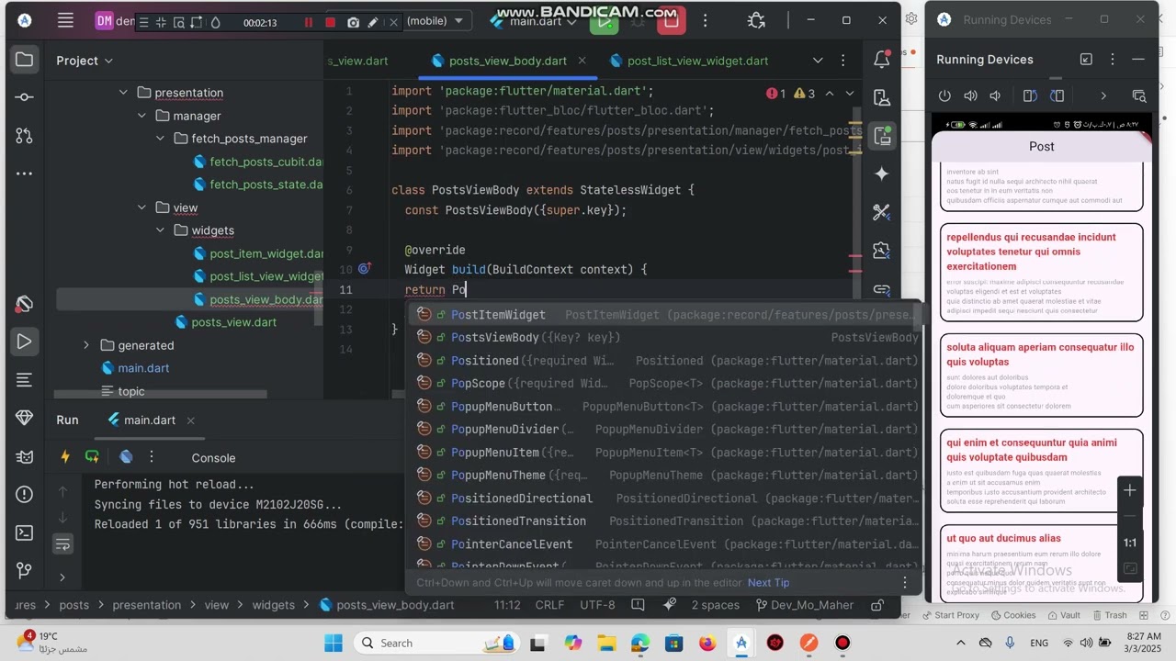The width and height of the screenshot is (1176, 661).
Task: Open Running Devices icon in right sidebar
Action: 882,136
